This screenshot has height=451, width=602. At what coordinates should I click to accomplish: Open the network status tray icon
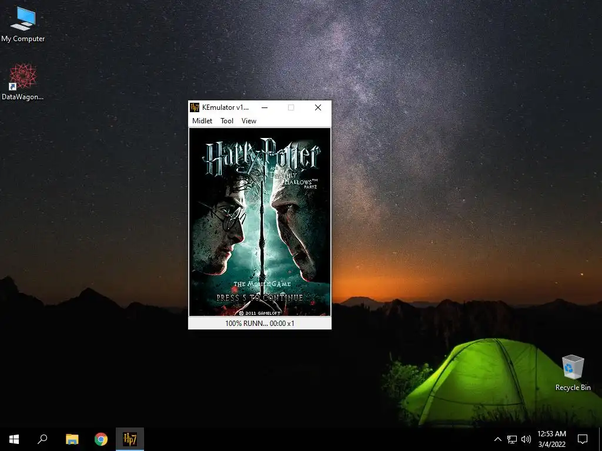click(512, 439)
